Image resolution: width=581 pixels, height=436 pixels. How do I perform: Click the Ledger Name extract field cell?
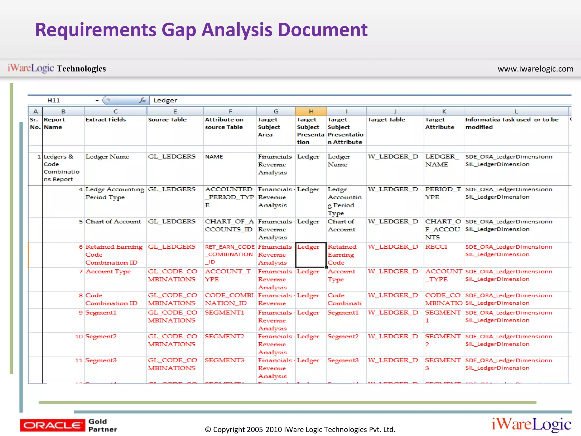[x=115, y=169]
